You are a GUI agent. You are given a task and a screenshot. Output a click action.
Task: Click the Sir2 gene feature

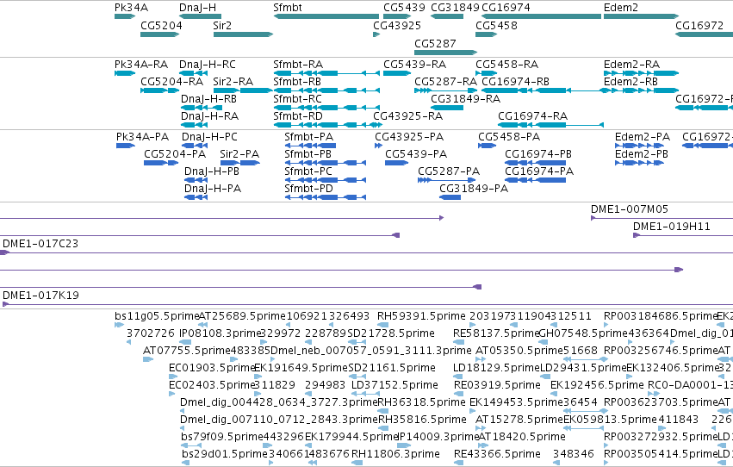coord(243,34)
